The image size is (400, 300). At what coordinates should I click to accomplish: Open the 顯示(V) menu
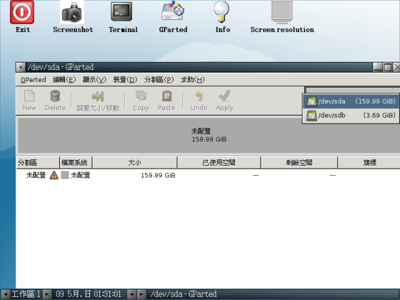click(94, 79)
